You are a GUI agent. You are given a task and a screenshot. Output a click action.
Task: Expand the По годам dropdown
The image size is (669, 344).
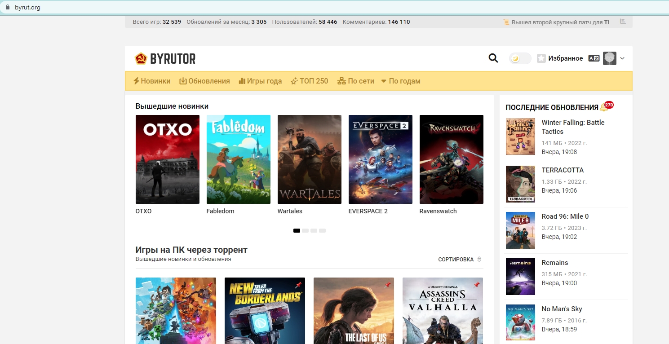401,81
